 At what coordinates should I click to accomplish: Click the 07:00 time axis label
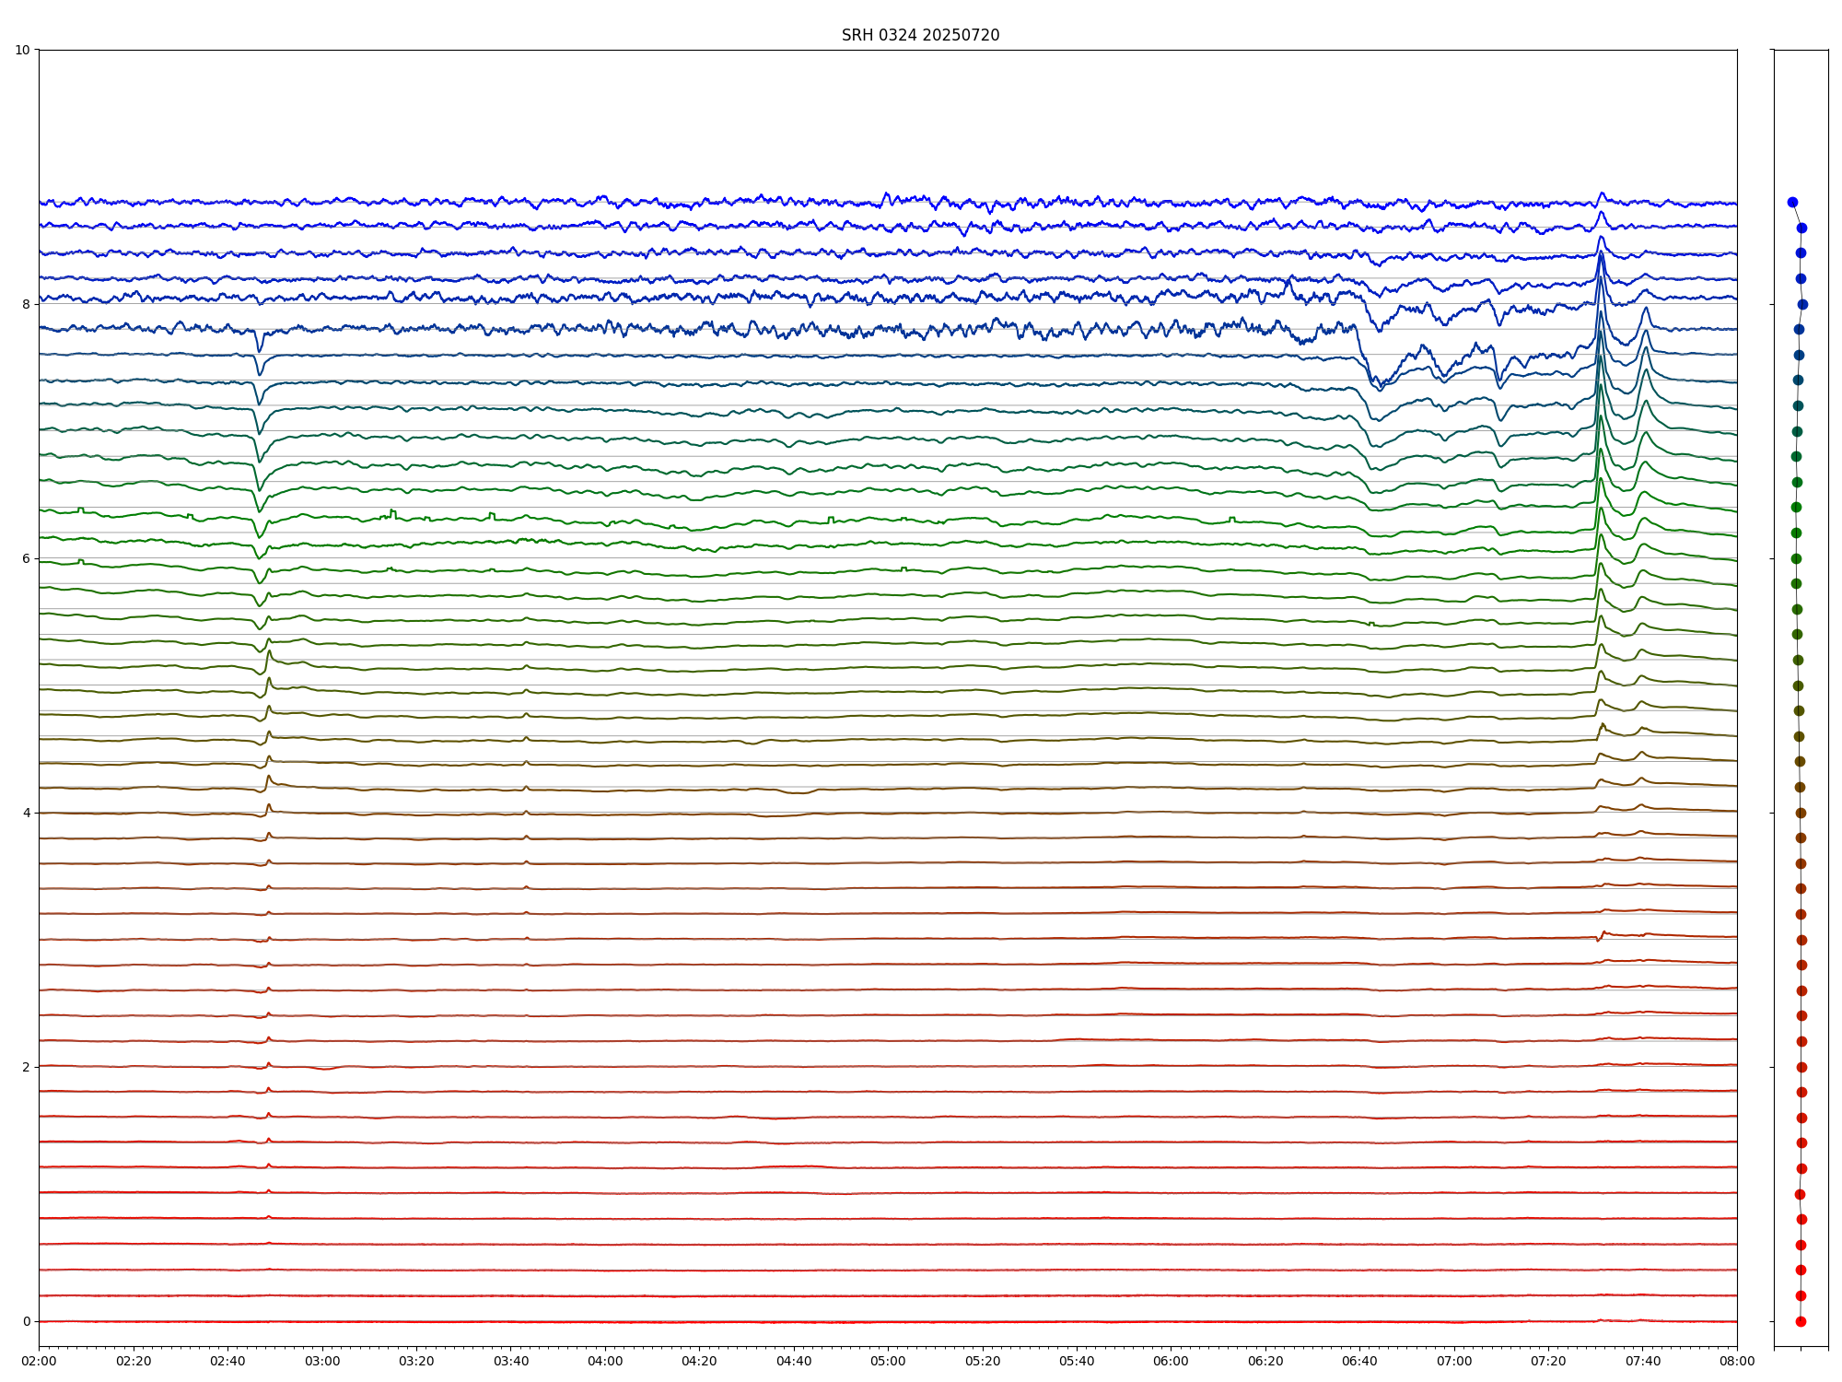coord(1454,1361)
